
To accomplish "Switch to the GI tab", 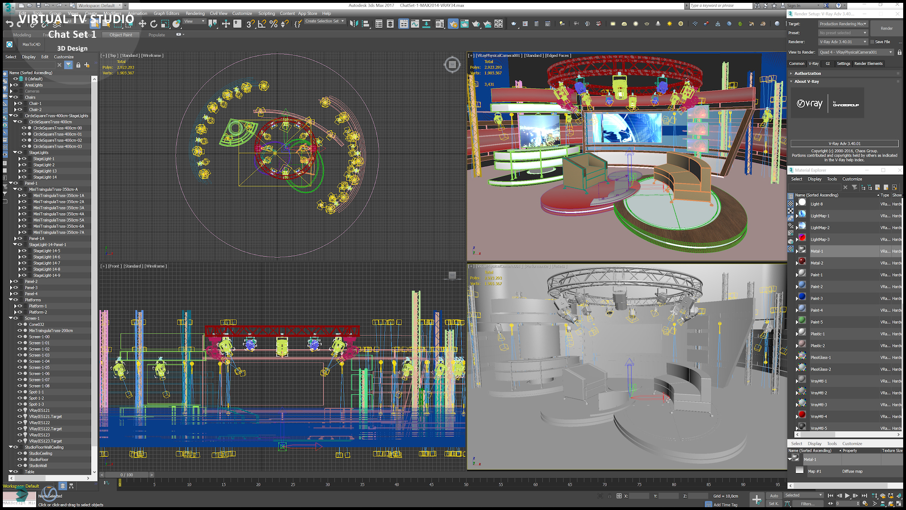I will click(x=828, y=64).
